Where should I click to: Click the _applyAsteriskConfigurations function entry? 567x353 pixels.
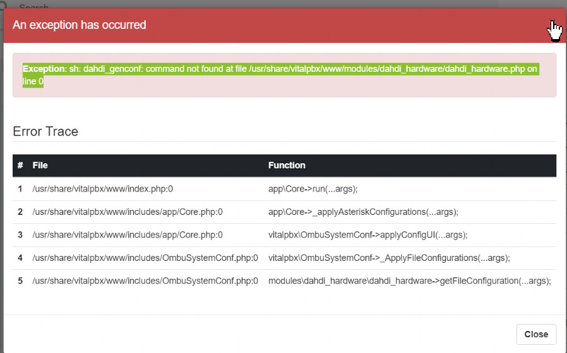pyautogui.click(x=363, y=212)
